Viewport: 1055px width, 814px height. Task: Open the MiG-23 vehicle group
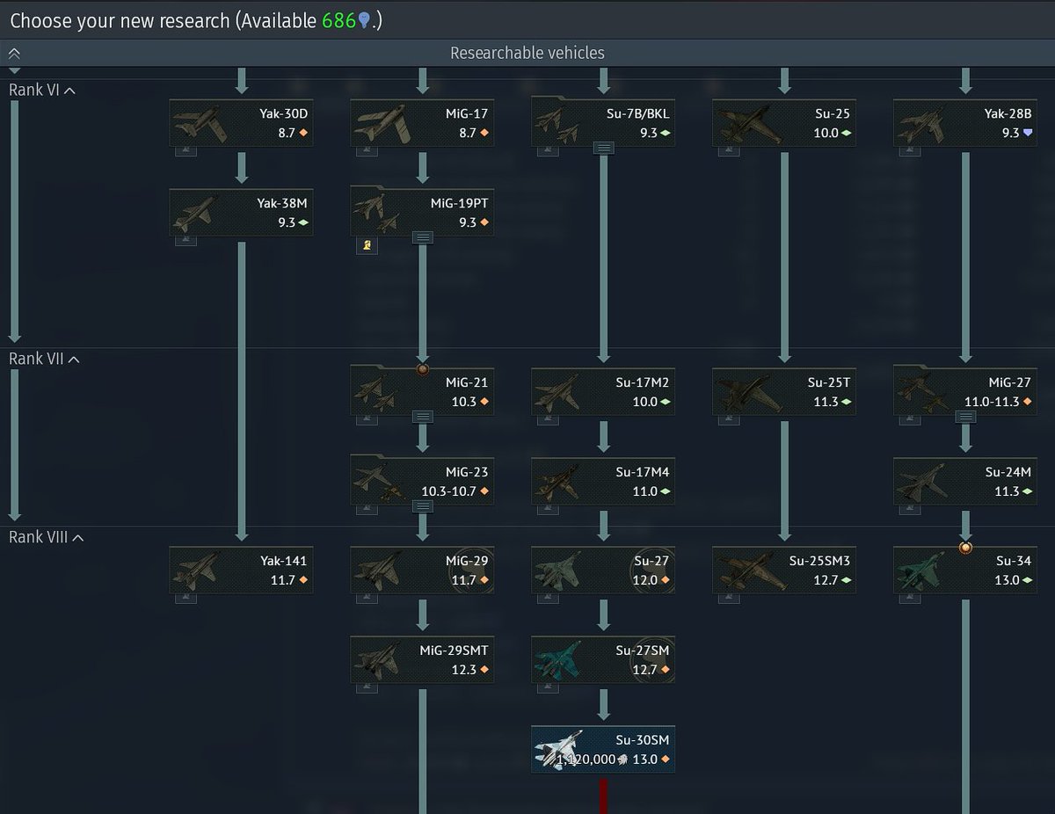click(422, 482)
